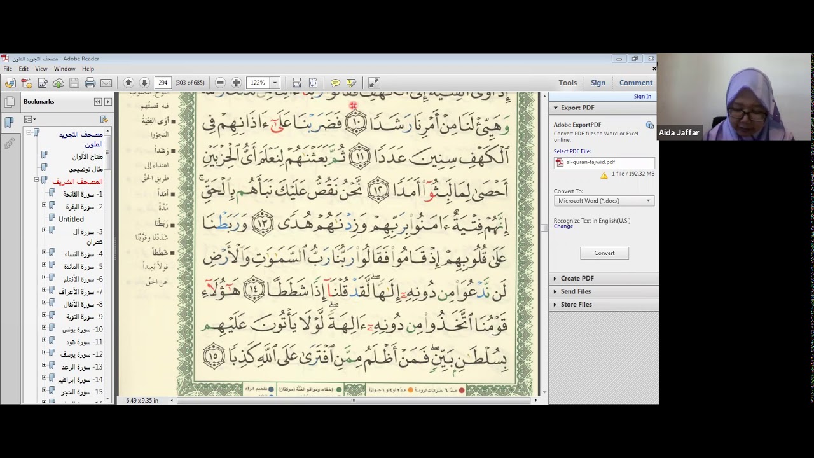Expand bookmark 10- سورة يونس

[44, 327]
